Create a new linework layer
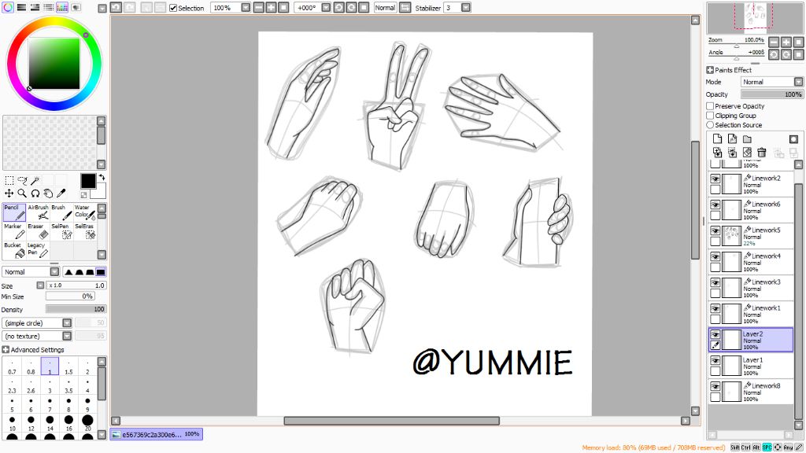Screen dimensions: 806x453 point(733,138)
